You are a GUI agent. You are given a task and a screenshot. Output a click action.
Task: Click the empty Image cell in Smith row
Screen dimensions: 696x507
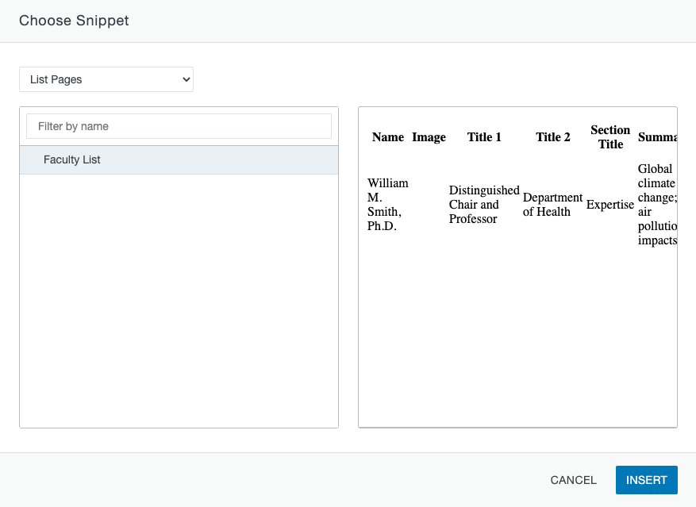(429, 205)
